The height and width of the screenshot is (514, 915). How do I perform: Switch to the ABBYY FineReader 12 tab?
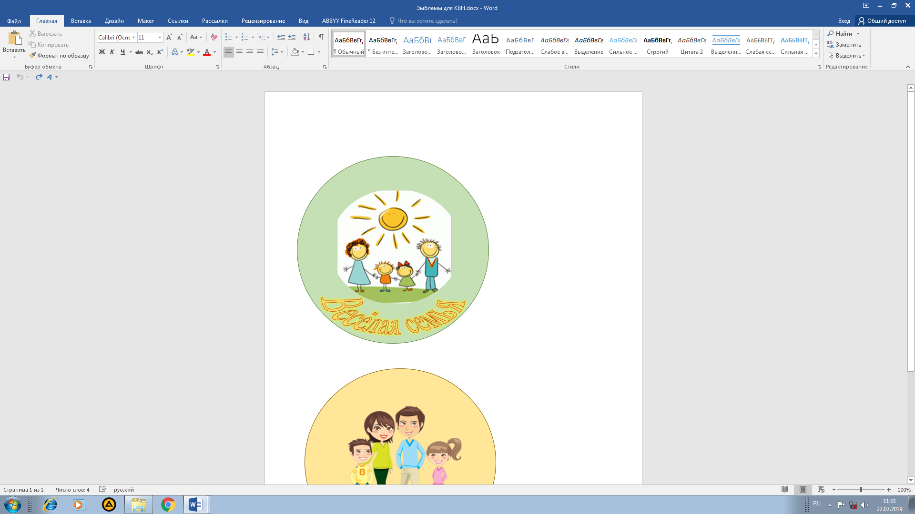[x=348, y=21]
